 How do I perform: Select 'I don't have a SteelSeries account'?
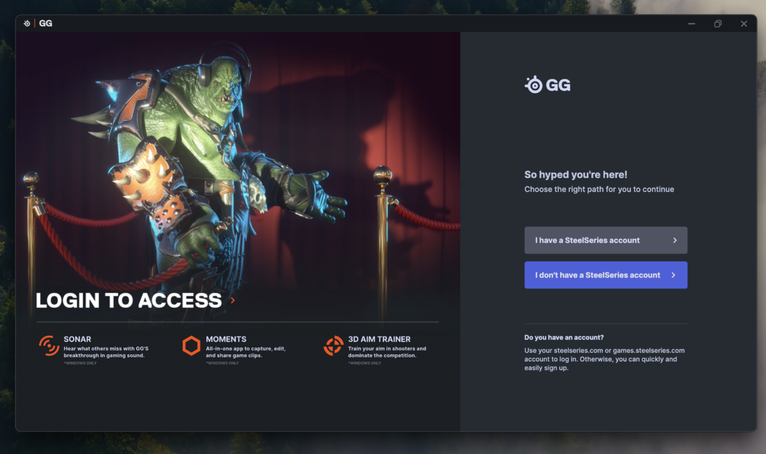click(606, 275)
